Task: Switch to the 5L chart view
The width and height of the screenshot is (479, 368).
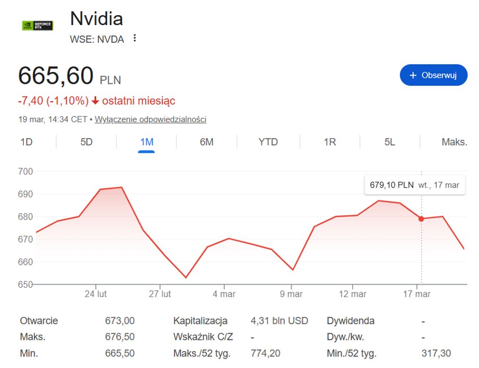Action: (388, 142)
